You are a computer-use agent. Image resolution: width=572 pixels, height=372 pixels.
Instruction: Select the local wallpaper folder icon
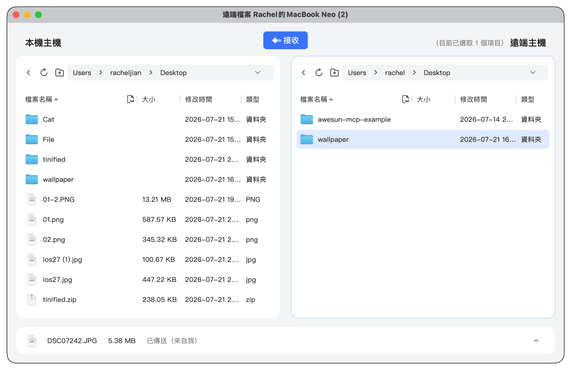32,180
